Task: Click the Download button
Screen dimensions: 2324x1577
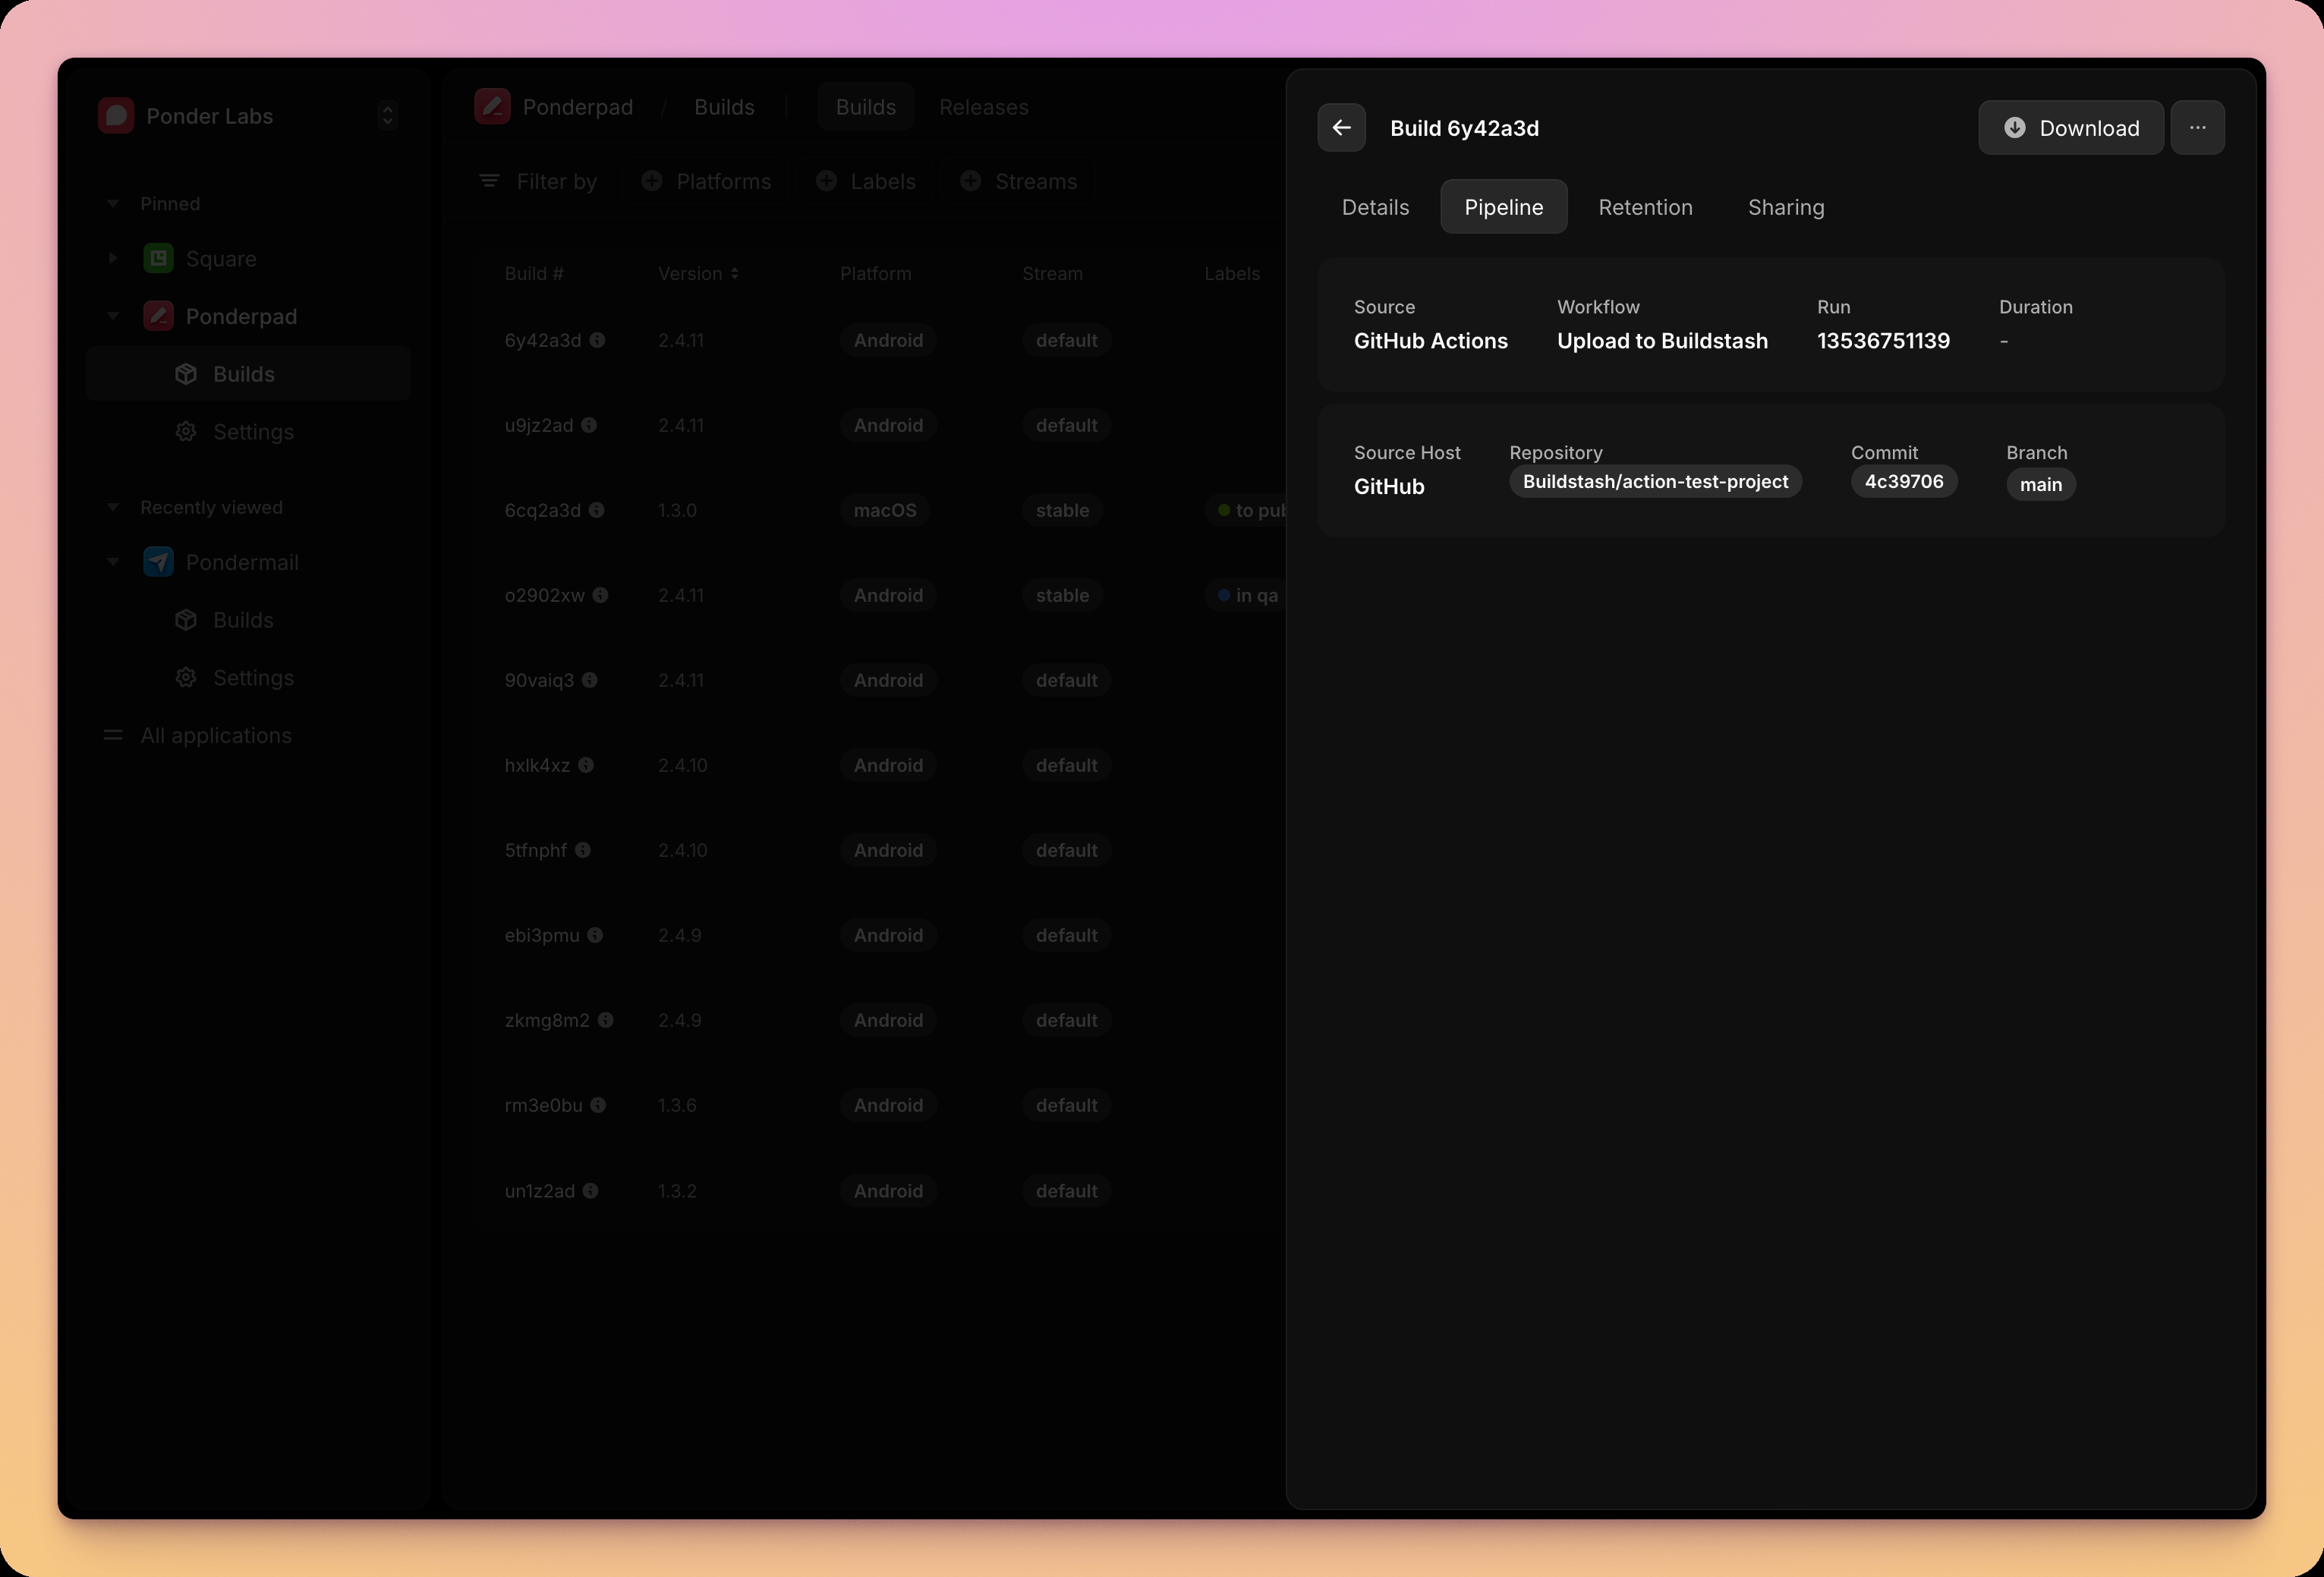Action: [x=2070, y=128]
